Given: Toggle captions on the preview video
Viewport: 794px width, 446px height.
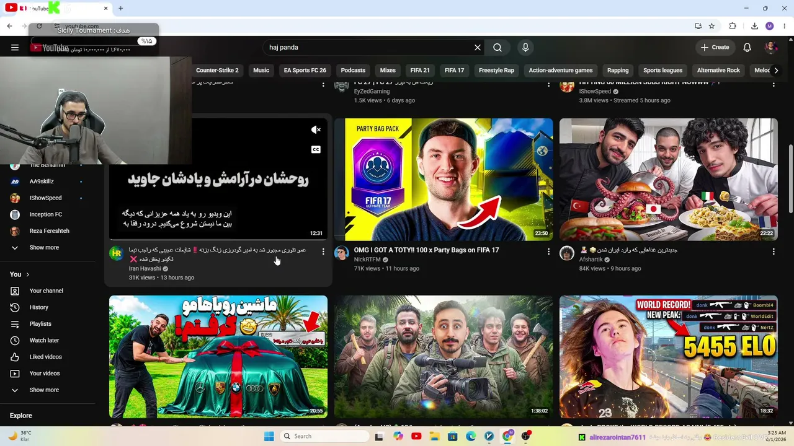Looking at the screenshot, I should [x=316, y=149].
